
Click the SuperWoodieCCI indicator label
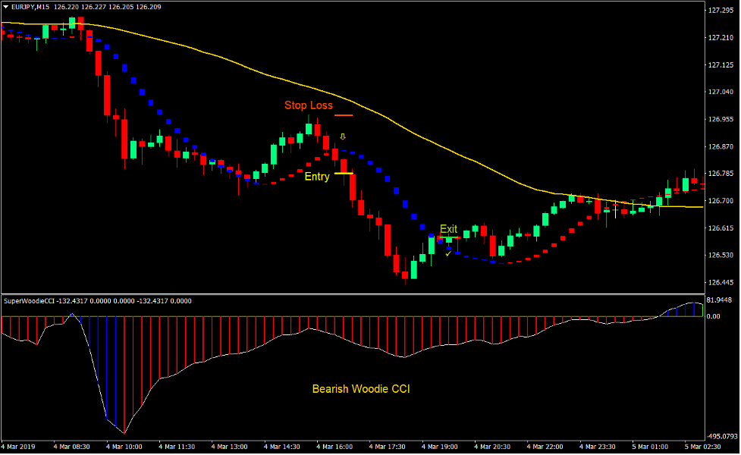(31, 300)
